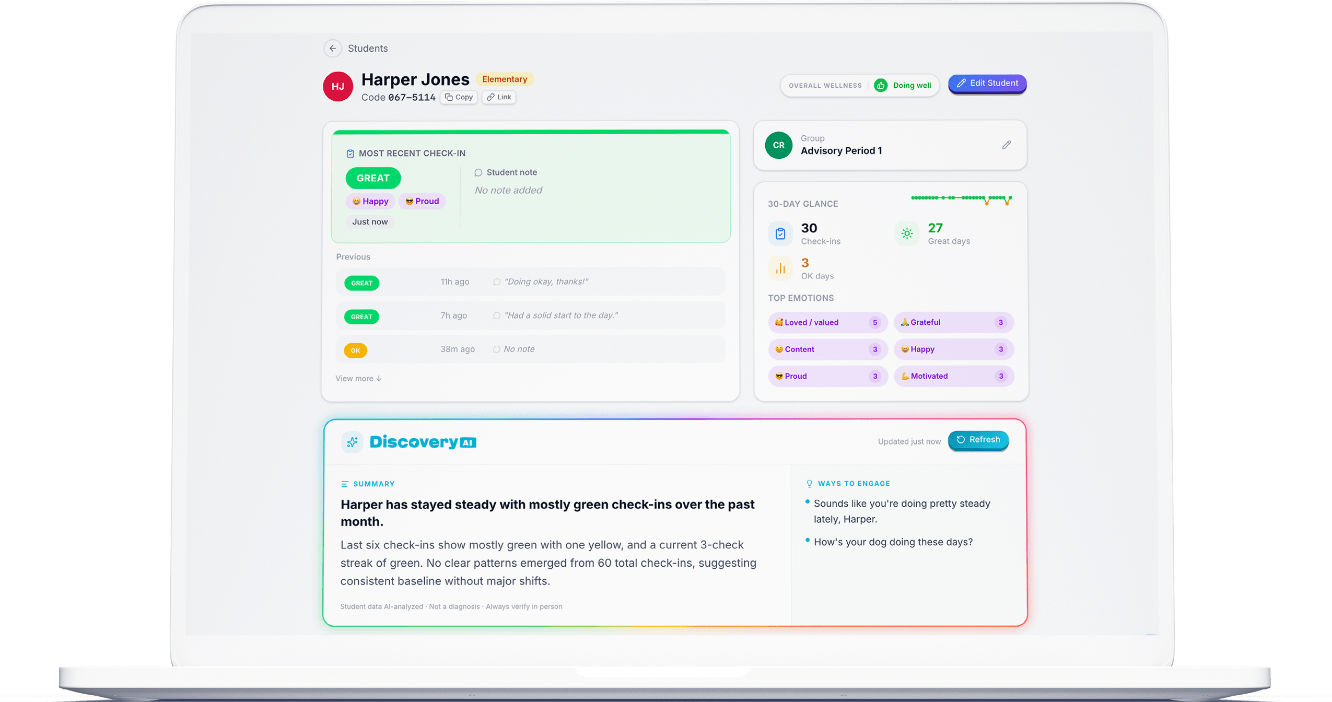Screen dimensions: 1332x702
Task: Click the note icon beside No note
Action: point(496,349)
